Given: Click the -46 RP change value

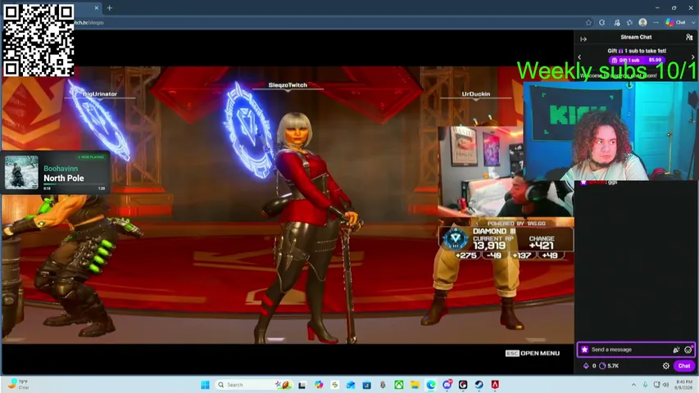Looking at the screenshot, I should (x=494, y=255).
